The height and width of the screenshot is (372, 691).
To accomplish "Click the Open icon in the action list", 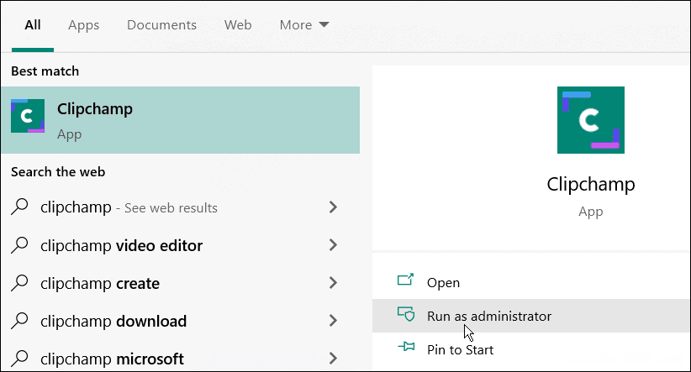I will (x=405, y=280).
